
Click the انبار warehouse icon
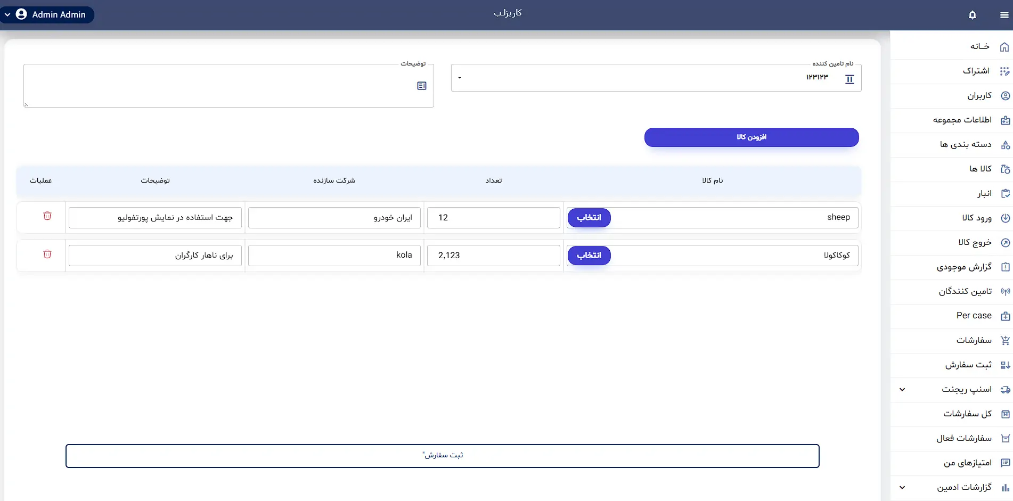pyautogui.click(x=1005, y=194)
